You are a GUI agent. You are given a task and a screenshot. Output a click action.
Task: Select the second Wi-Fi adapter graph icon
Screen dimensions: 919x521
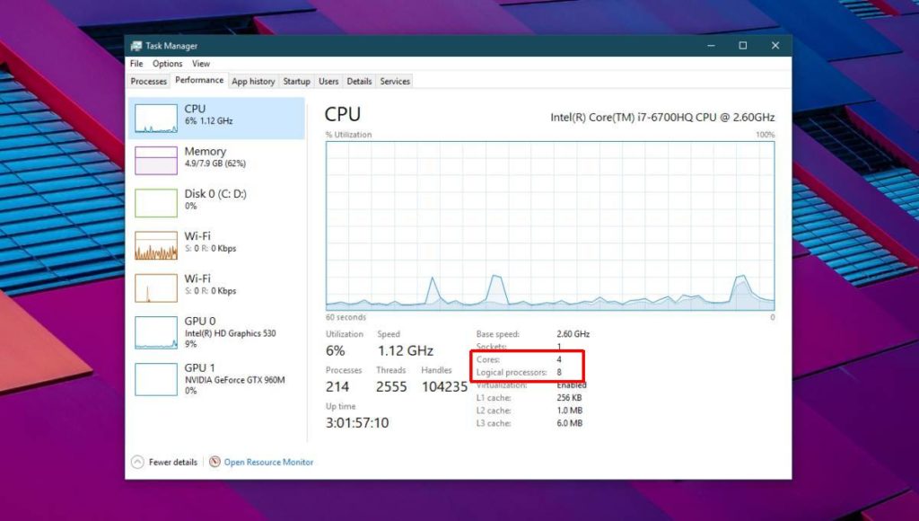point(156,288)
